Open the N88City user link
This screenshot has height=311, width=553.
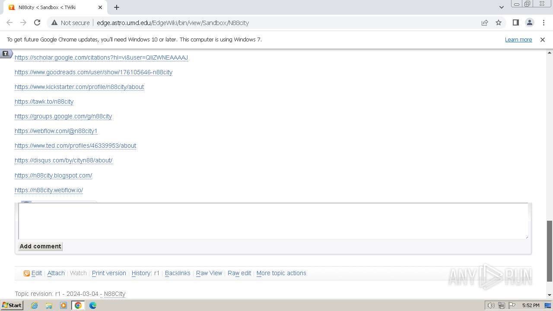click(114, 294)
